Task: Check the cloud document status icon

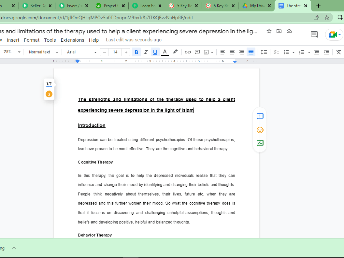Action: tap(289, 31)
